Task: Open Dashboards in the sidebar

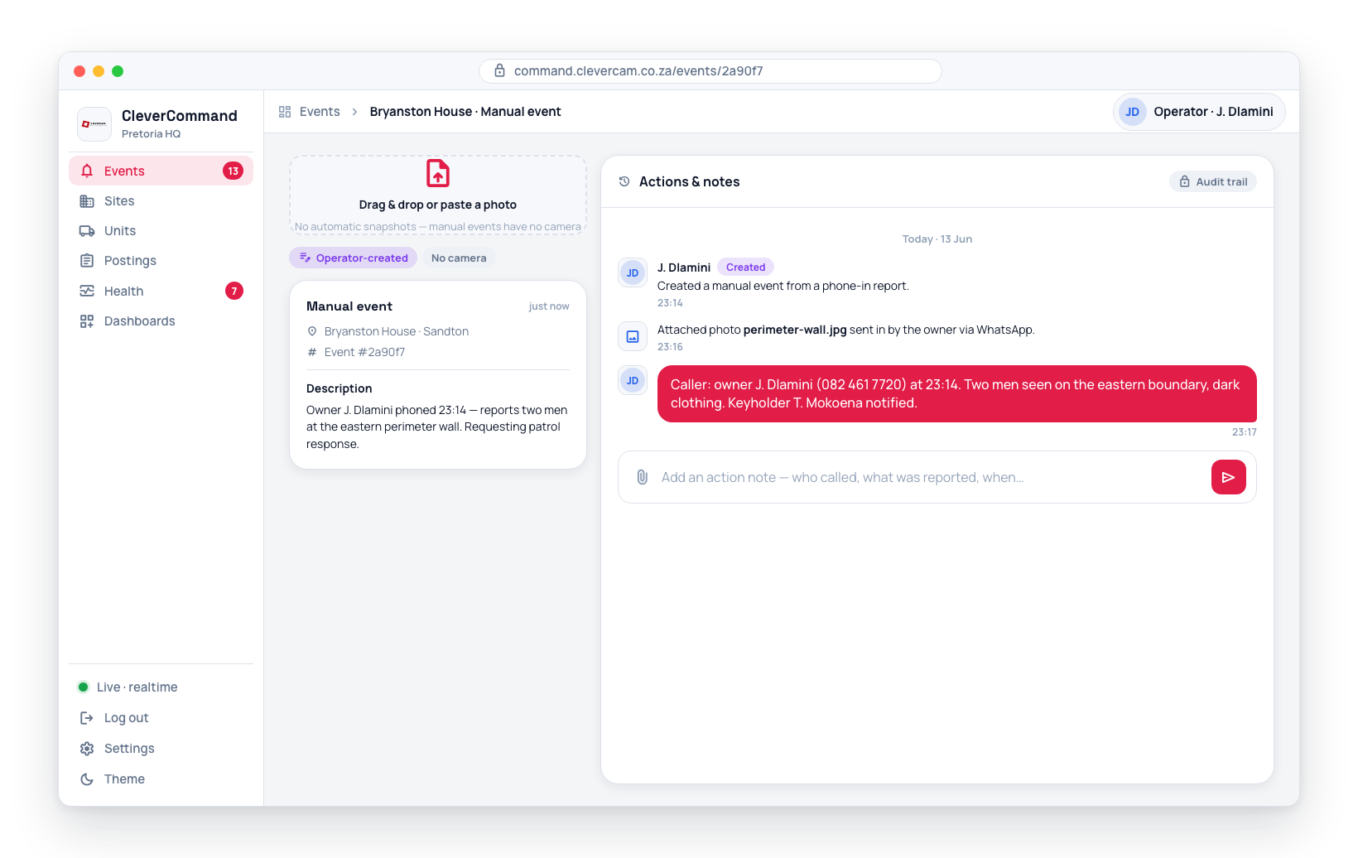Action: [161, 321]
